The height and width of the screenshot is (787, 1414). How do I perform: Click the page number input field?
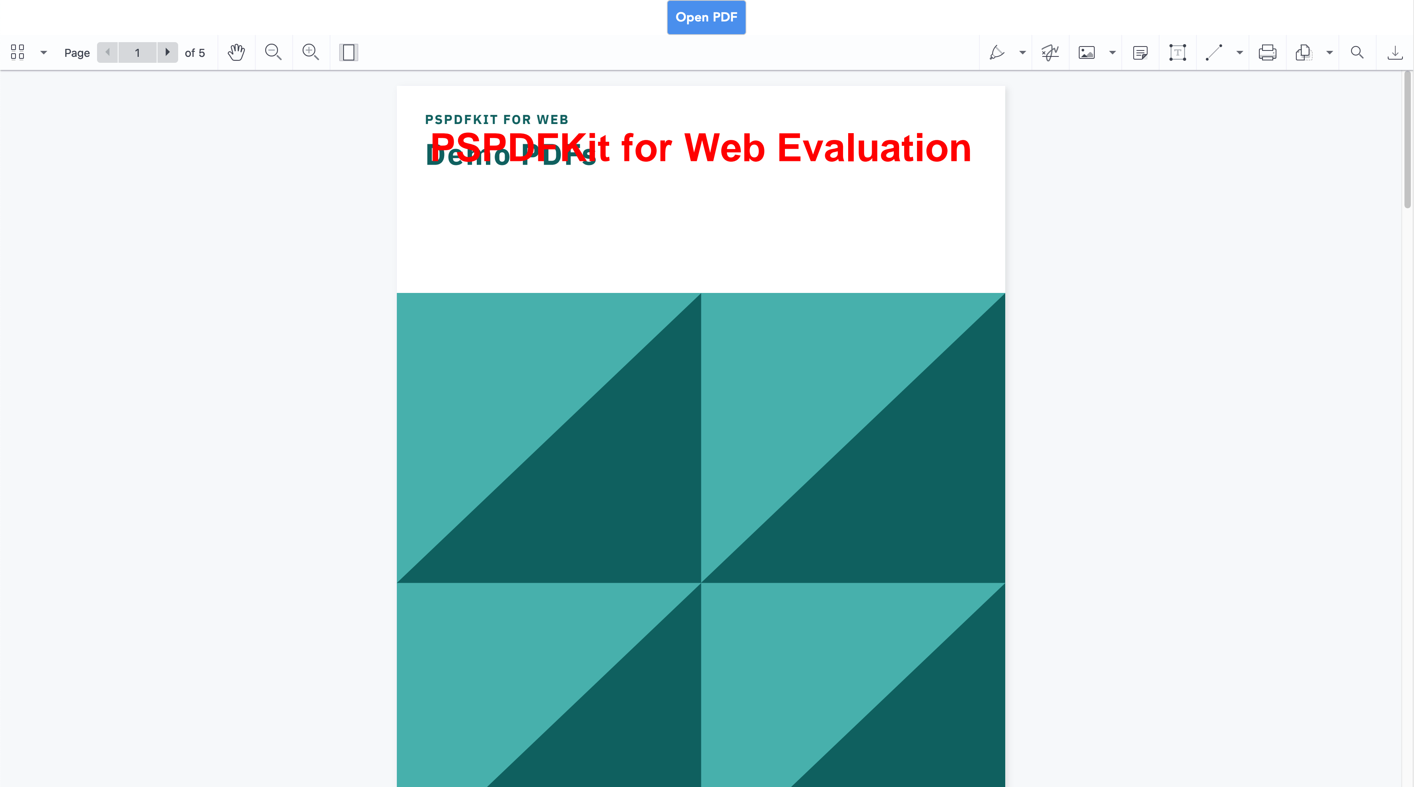click(x=137, y=53)
